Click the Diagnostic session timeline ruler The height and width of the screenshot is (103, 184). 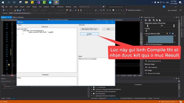[x=161, y=26]
